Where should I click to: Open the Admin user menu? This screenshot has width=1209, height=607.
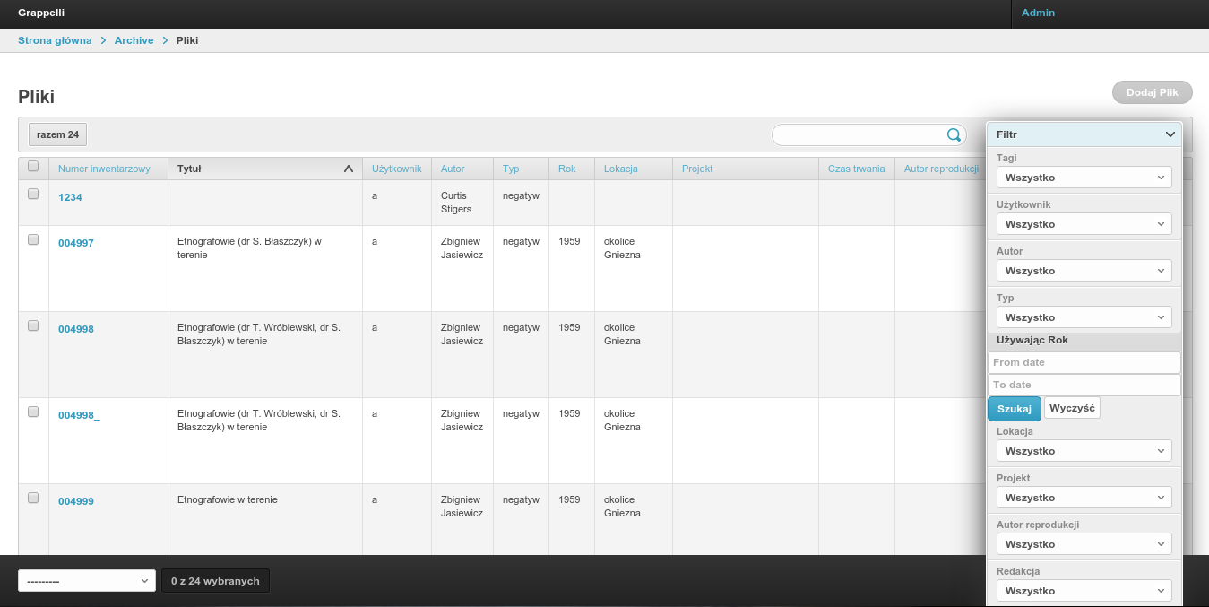[1038, 13]
